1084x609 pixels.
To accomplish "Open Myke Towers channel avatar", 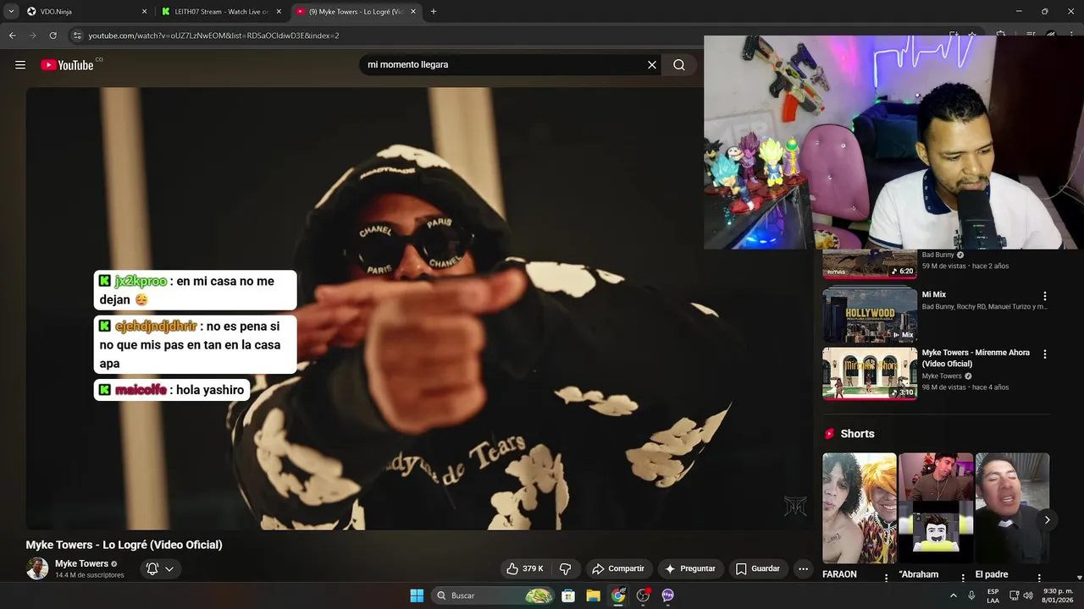I will pyautogui.click(x=37, y=568).
